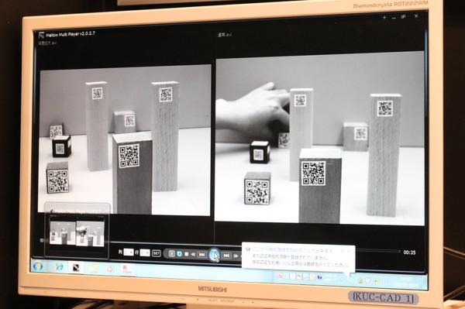The width and height of the screenshot is (465, 309).
Task: Step forward one frame with the right arrow
Action: [236, 256]
